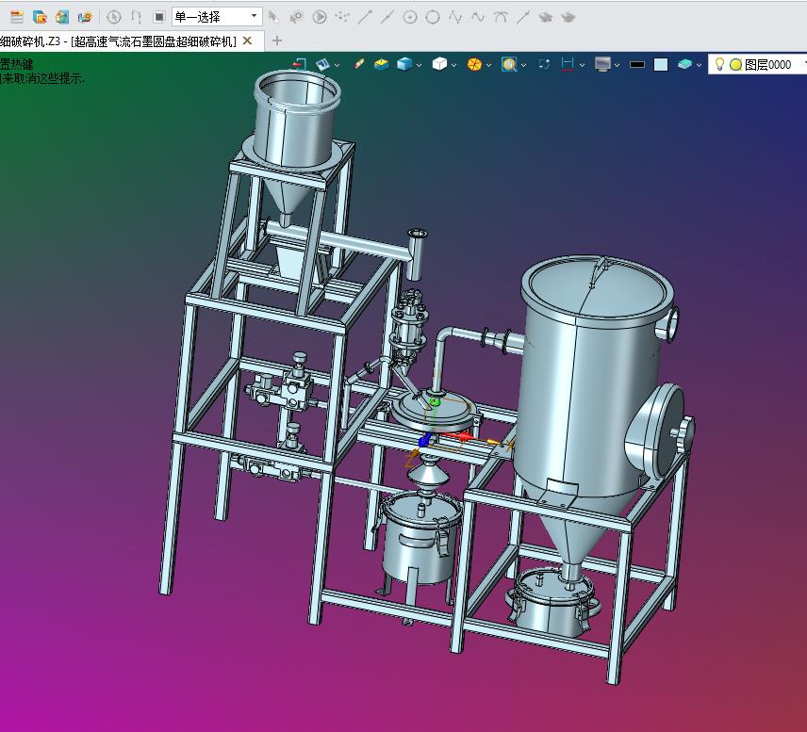Click the white cube view orientation icon
807x732 pixels.
click(439, 64)
